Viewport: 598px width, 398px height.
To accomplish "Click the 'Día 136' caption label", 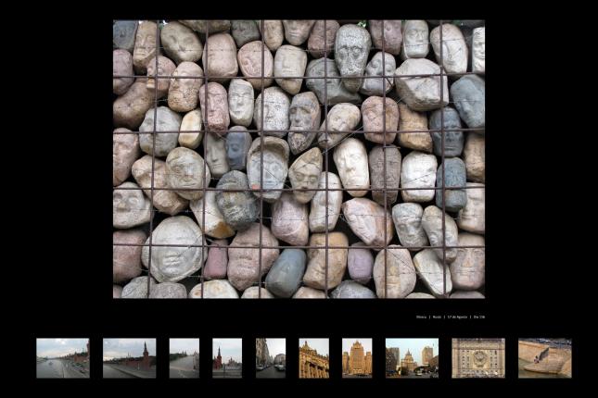I will pos(478,317).
